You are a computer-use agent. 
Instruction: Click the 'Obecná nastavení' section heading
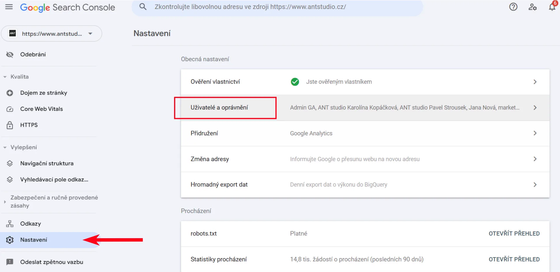tap(205, 59)
